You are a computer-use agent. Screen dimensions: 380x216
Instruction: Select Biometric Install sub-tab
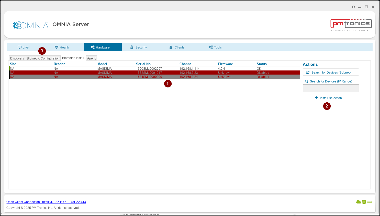pyautogui.click(x=73, y=58)
